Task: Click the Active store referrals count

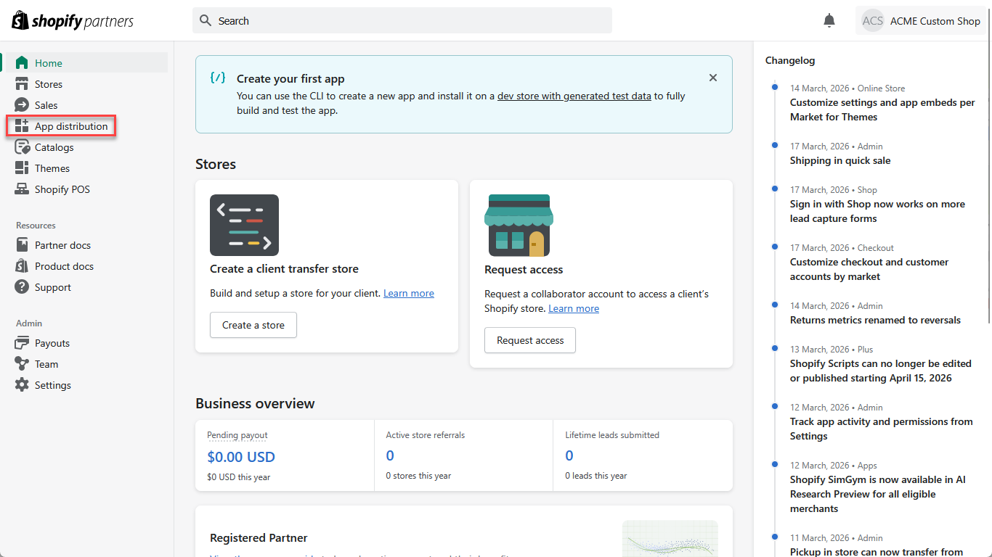Action: [390, 455]
